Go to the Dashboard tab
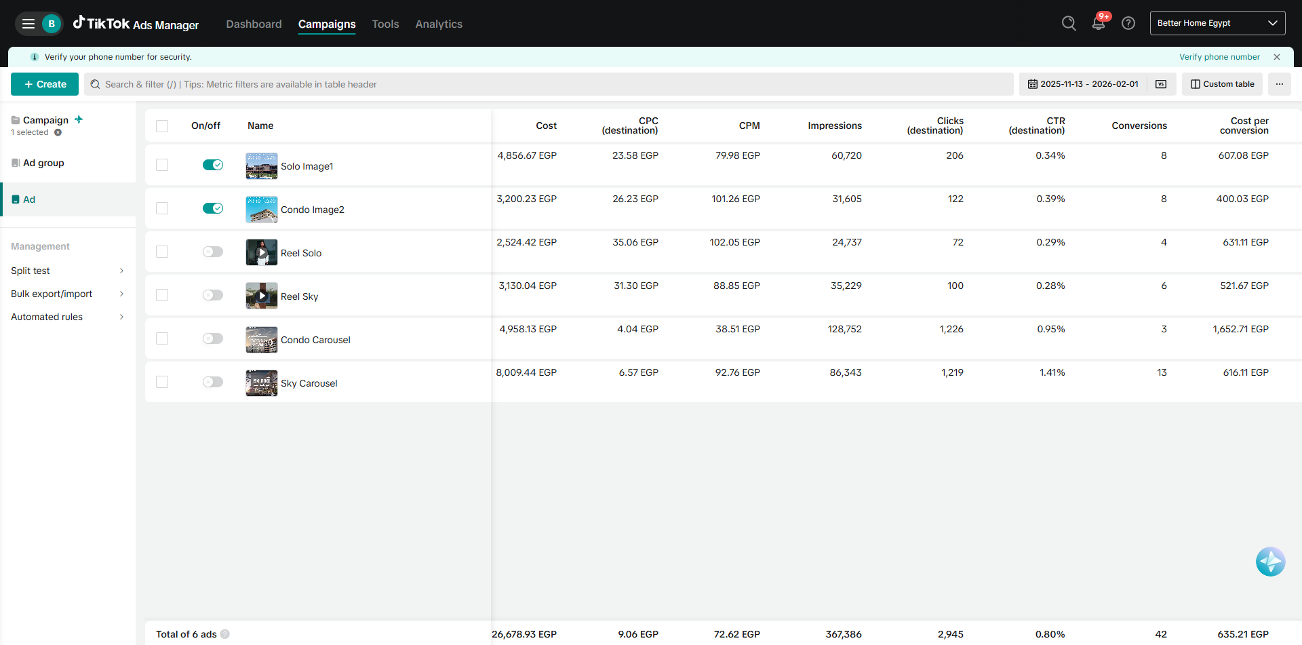 point(254,24)
